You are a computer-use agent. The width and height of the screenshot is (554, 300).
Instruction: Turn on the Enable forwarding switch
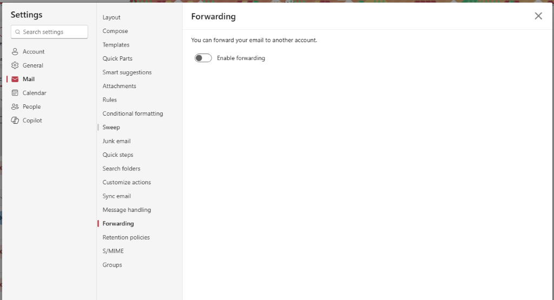(x=203, y=58)
